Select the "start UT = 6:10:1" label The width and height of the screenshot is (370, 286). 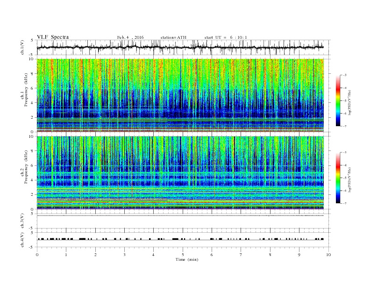point(226,37)
